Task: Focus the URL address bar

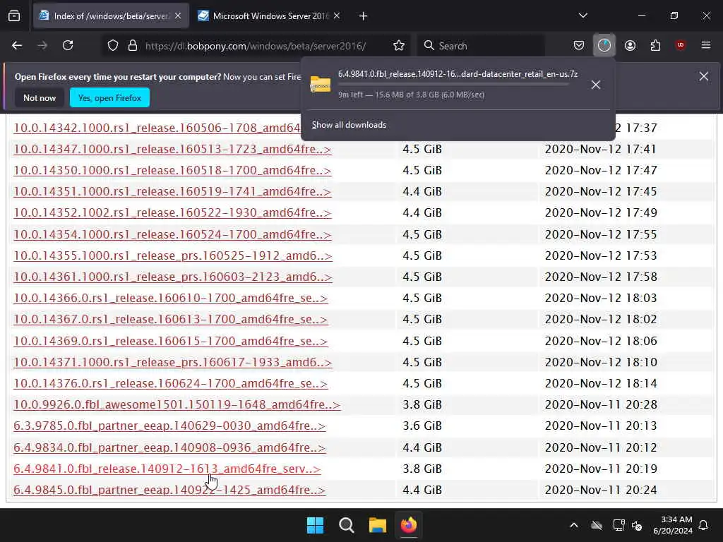Action: (256, 46)
